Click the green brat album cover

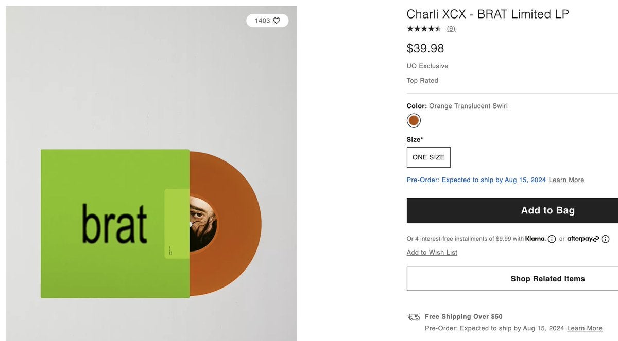coord(103,223)
